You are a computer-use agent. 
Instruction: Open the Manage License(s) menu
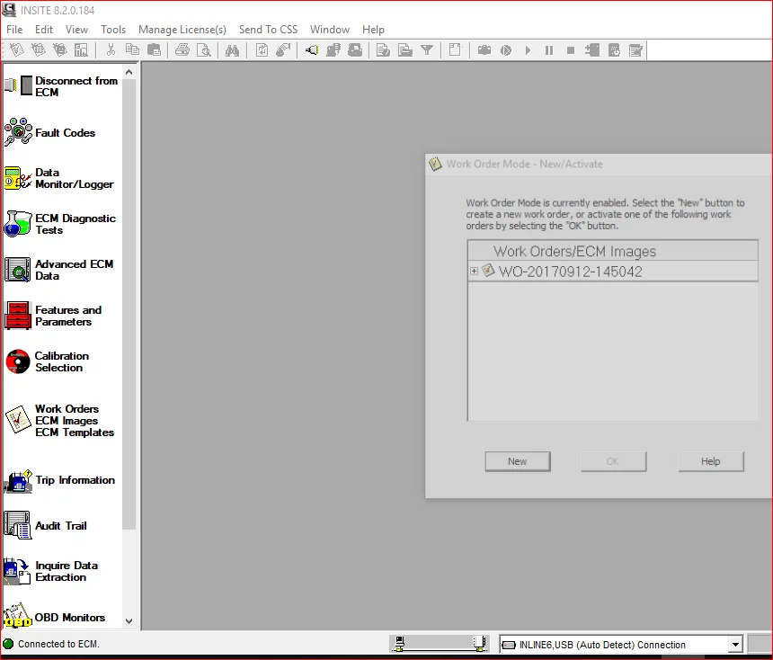[x=182, y=30]
